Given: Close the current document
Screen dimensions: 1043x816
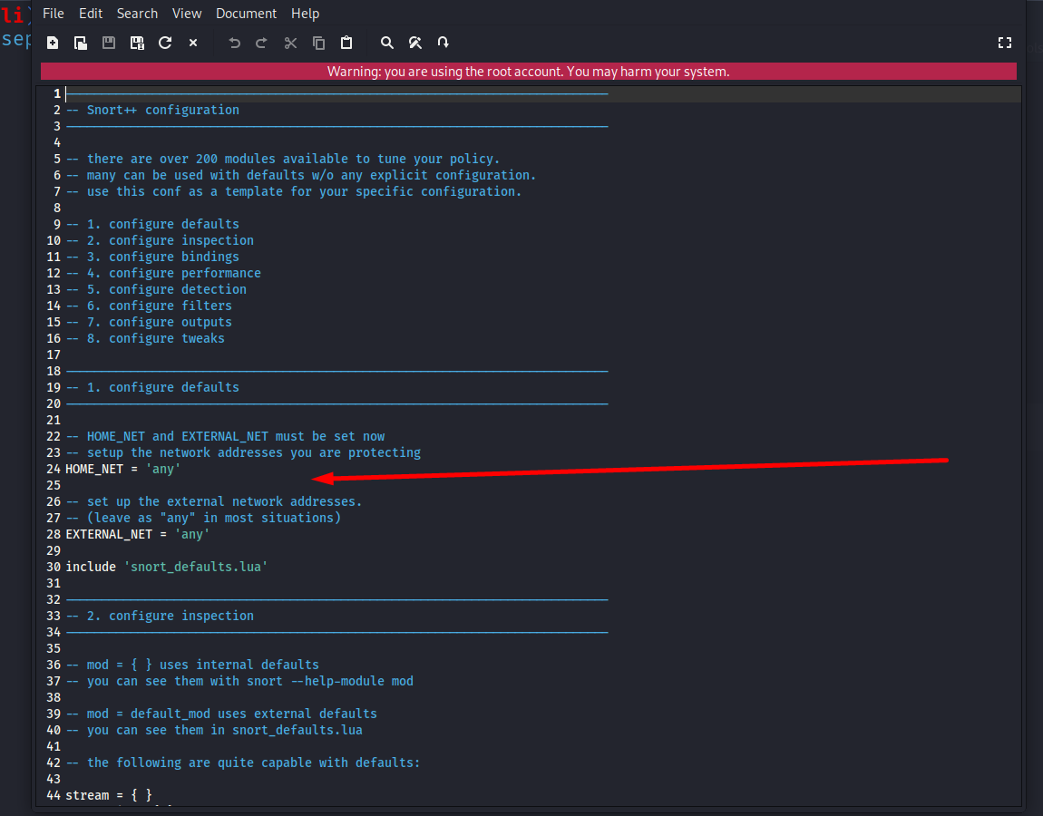Looking at the screenshot, I should click(x=192, y=42).
